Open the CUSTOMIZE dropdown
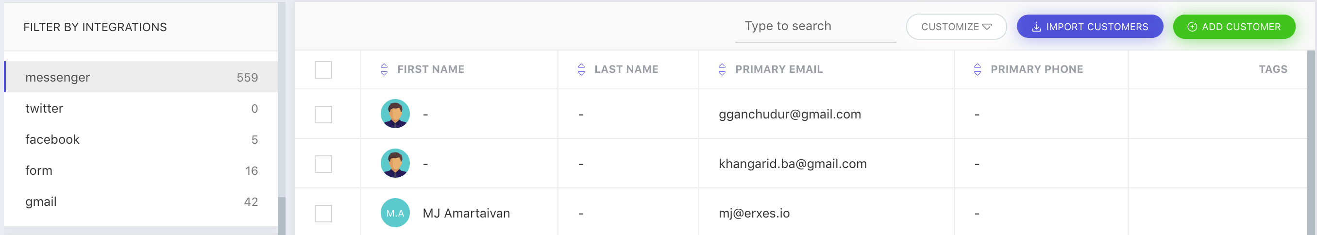The image size is (1317, 235). pos(956,27)
